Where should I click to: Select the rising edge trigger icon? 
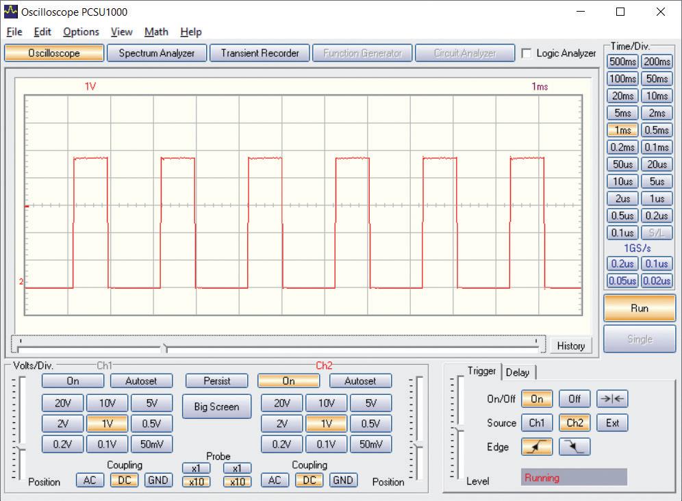pyautogui.click(x=537, y=447)
